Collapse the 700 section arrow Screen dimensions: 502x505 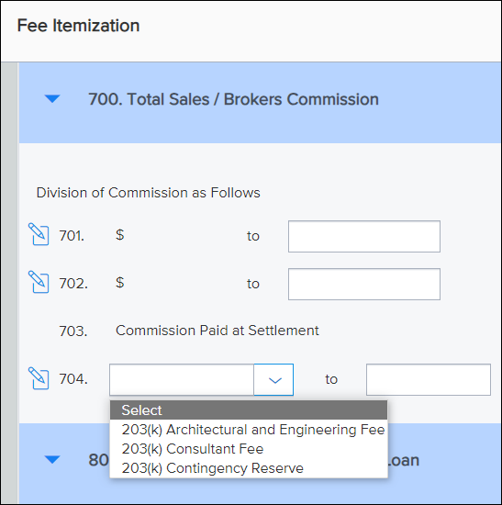(52, 99)
